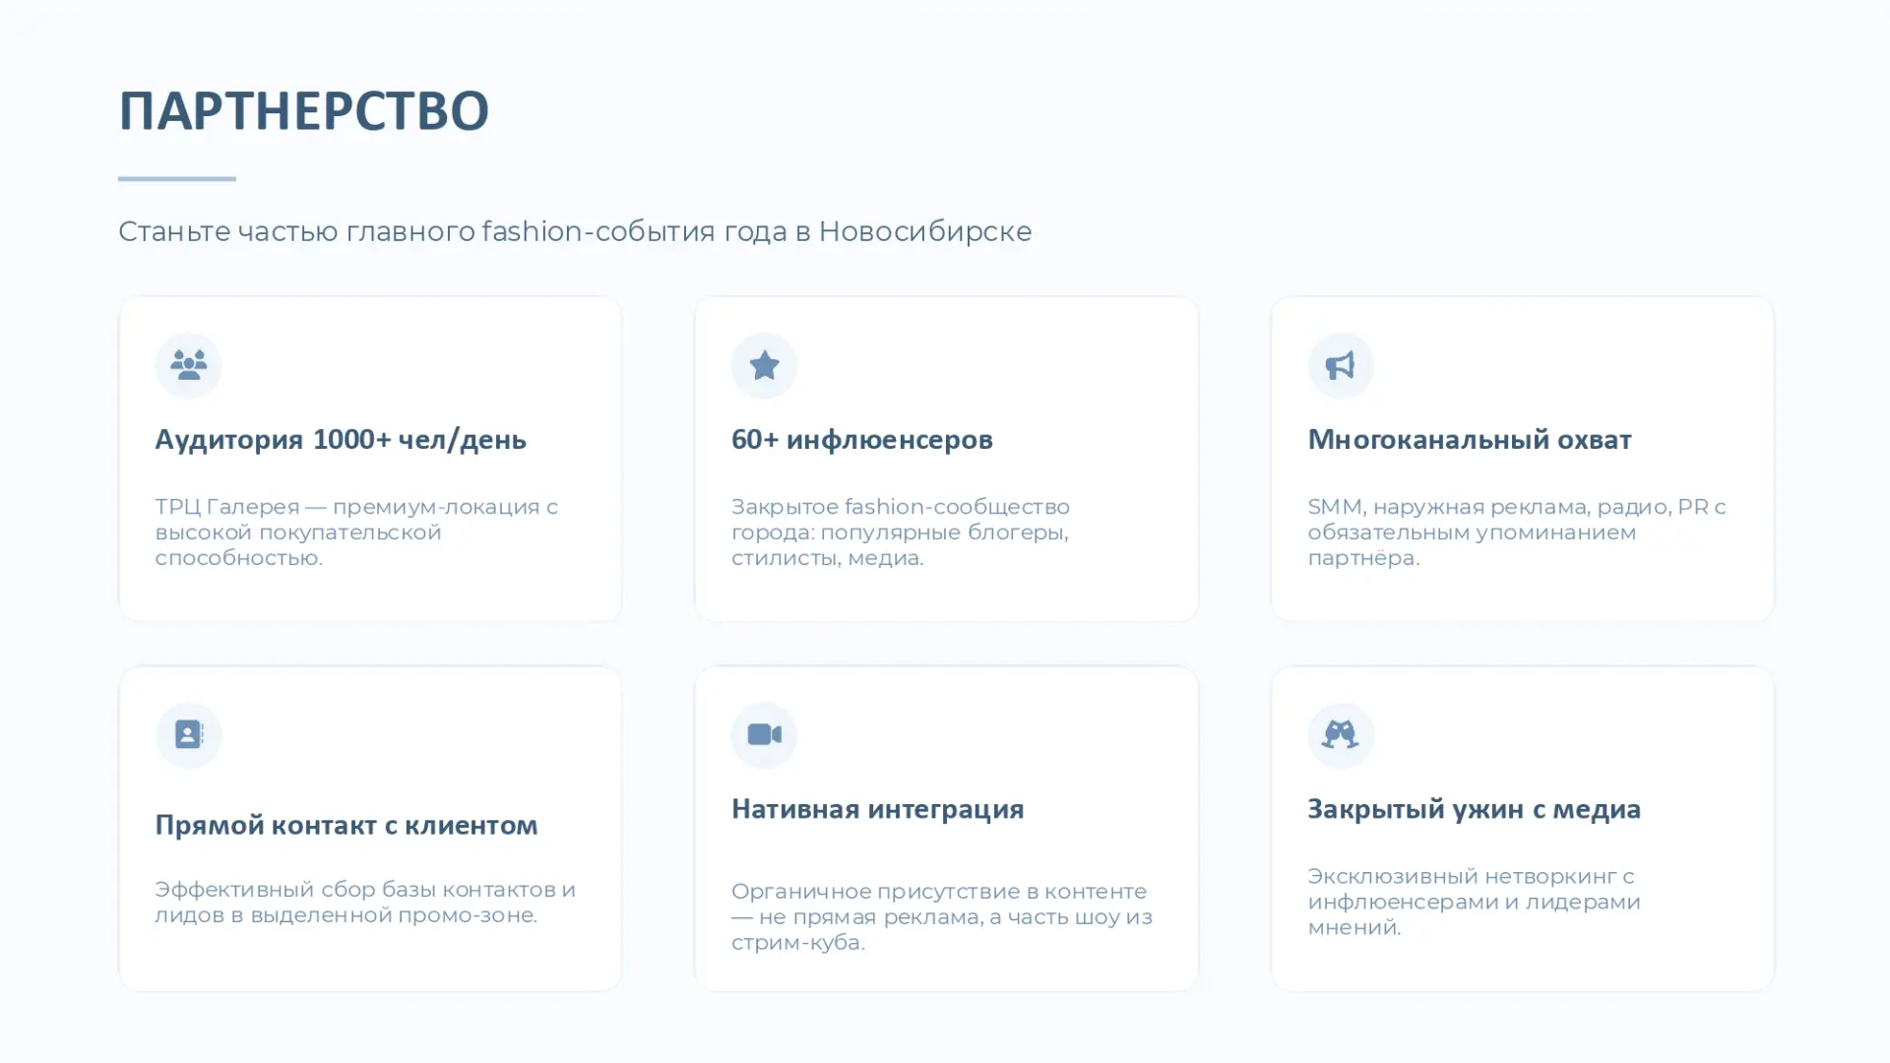Click the star icon above 60+ инфлюенсеров
This screenshot has height=1063, width=1890.
tap(764, 365)
